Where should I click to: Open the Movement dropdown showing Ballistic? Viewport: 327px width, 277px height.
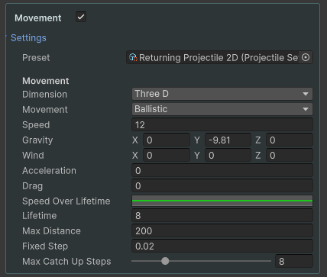pyautogui.click(x=222, y=109)
